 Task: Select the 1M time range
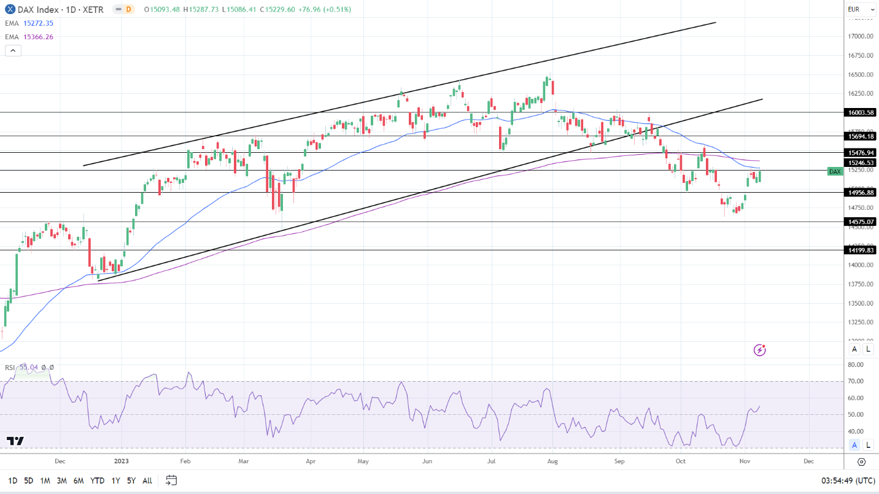(x=45, y=480)
